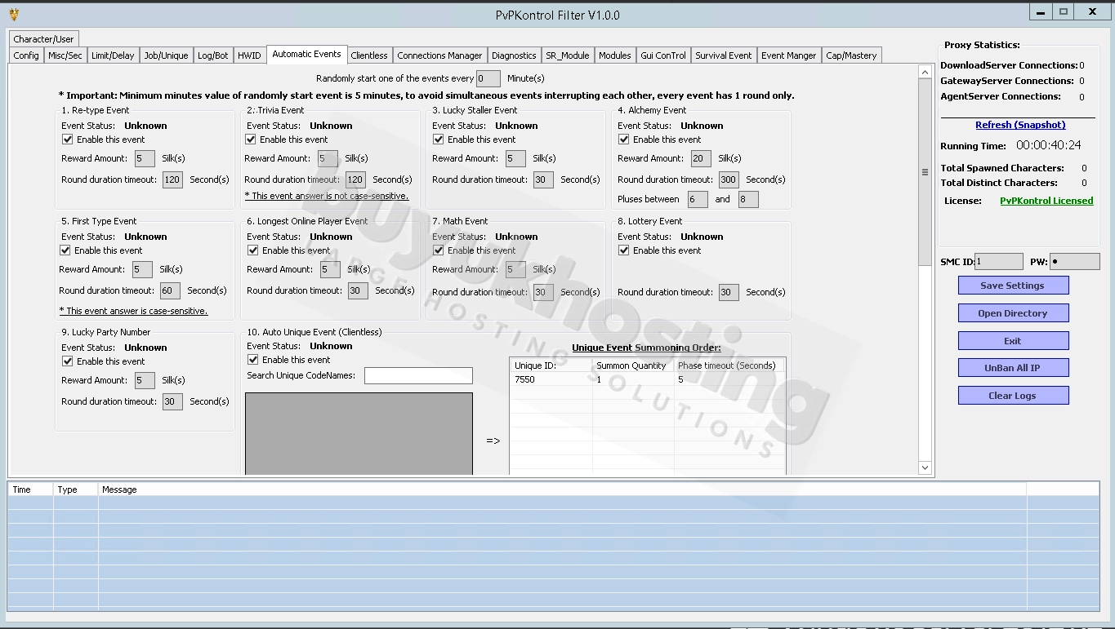Image resolution: width=1115 pixels, height=629 pixels.
Task: Click the Save Settings button
Action: coord(1013,286)
